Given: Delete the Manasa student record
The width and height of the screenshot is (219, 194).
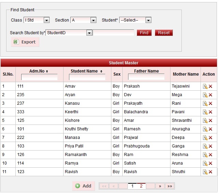Looking at the screenshot, I should [x=210, y=138].
